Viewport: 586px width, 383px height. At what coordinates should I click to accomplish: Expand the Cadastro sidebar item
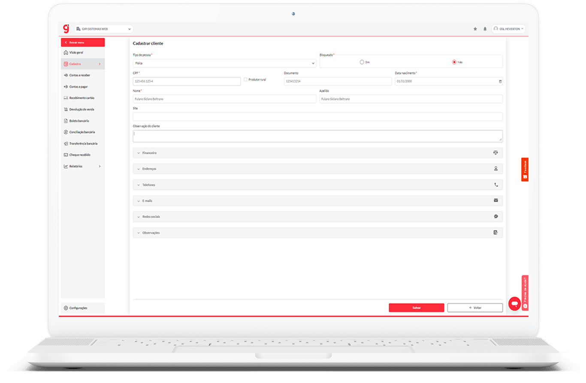coord(83,64)
